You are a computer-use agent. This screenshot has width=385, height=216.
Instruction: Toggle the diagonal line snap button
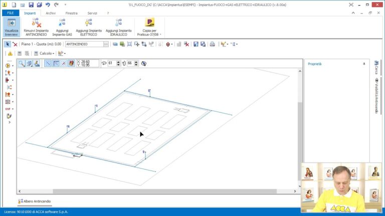coord(48,63)
